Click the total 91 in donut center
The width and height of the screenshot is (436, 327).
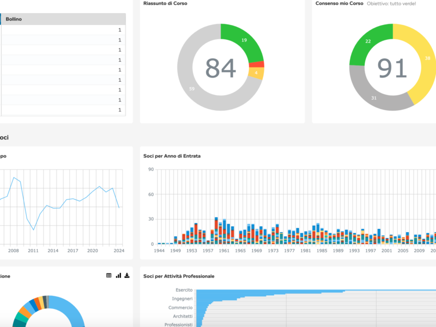click(x=392, y=68)
